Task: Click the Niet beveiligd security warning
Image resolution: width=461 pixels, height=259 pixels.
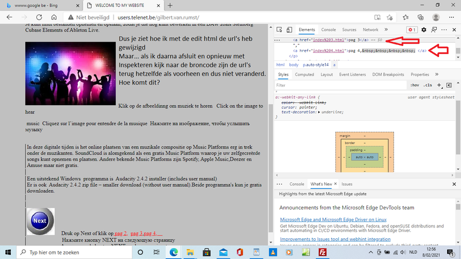Action: 89,17
